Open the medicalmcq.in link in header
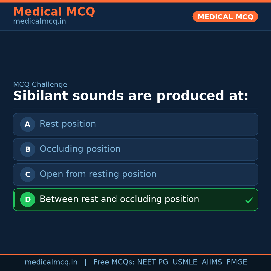Image resolution: width=271 pixels, height=271 pixels. (x=39, y=21)
